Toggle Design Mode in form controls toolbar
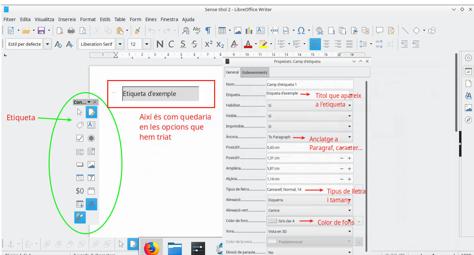Screen dimensions: 474x255 tap(91, 112)
